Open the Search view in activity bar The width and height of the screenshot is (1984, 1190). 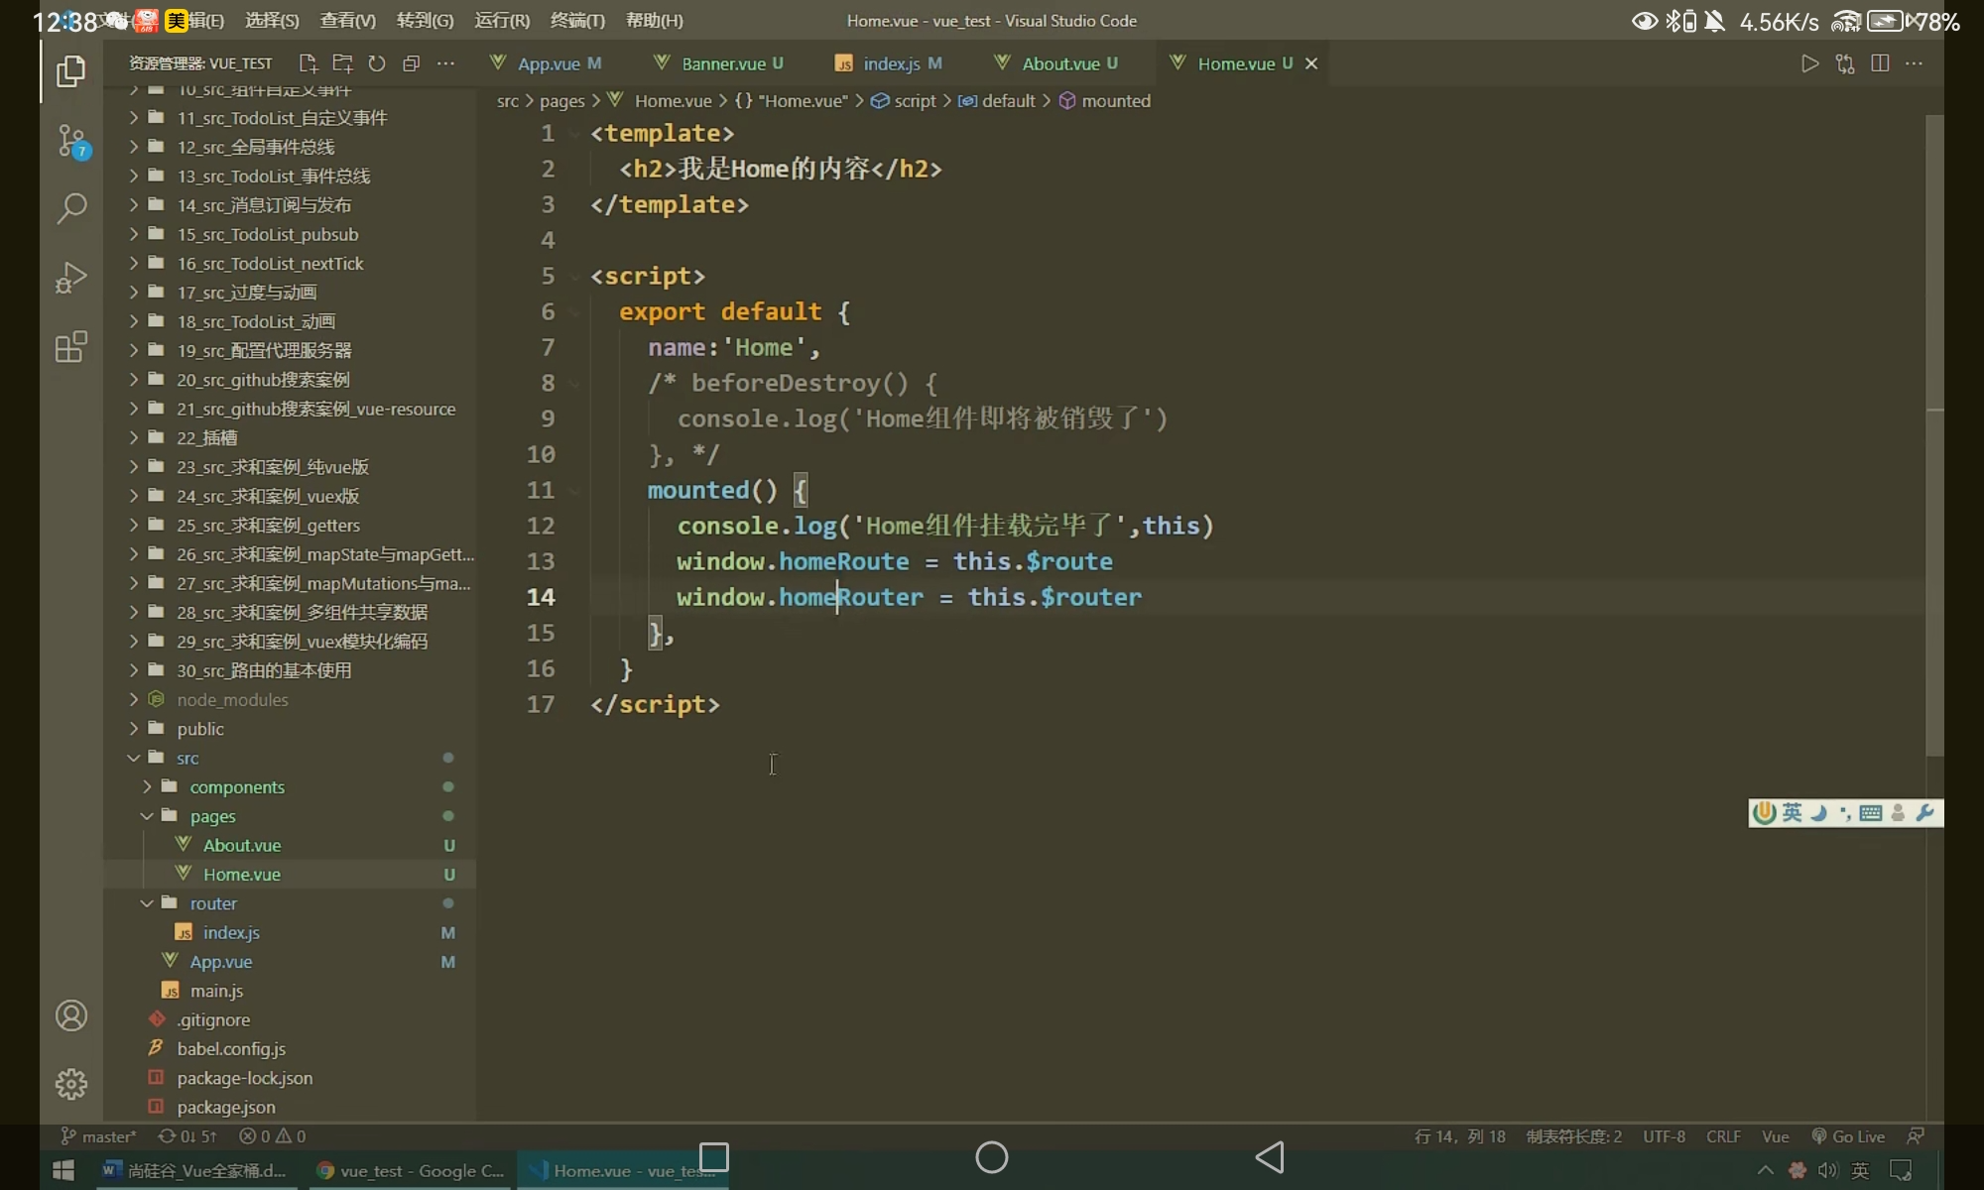pos(71,208)
